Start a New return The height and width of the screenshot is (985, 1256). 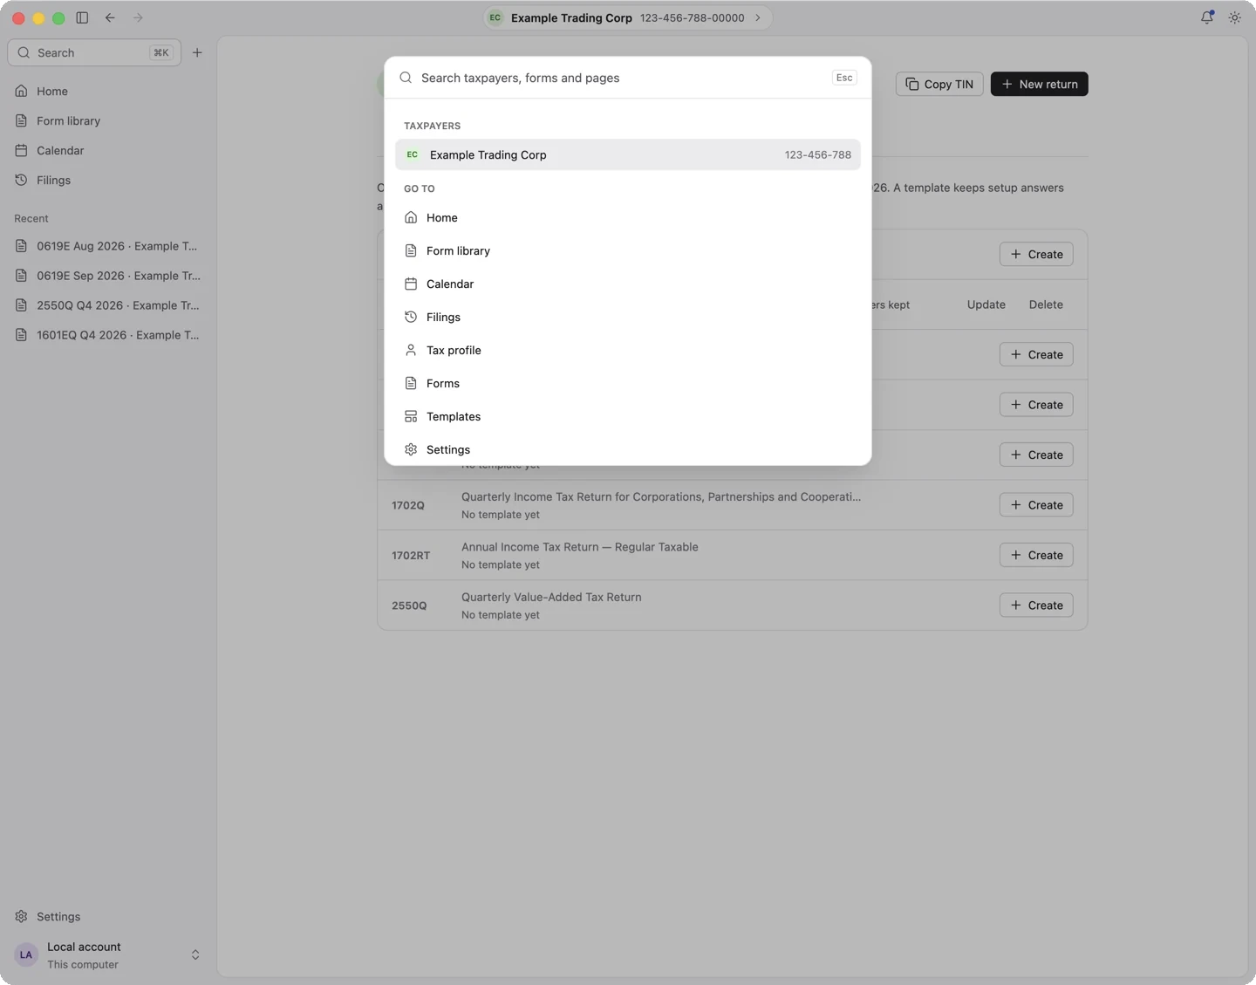(x=1039, y=84)
